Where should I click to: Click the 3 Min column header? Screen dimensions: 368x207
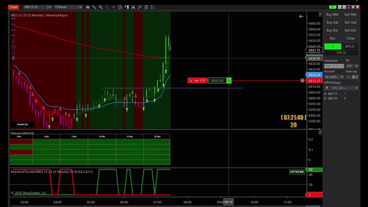pyautogui.click(x=46, y=137)
